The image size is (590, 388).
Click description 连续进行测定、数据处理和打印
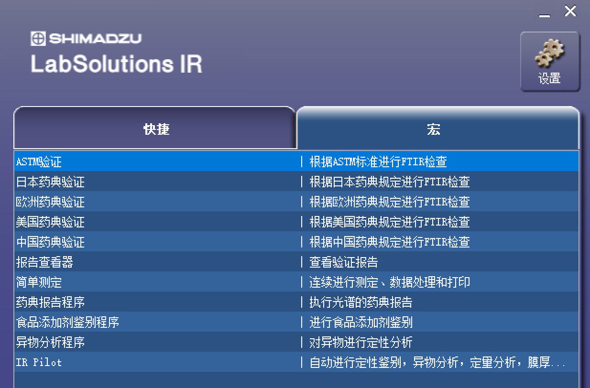390,282
